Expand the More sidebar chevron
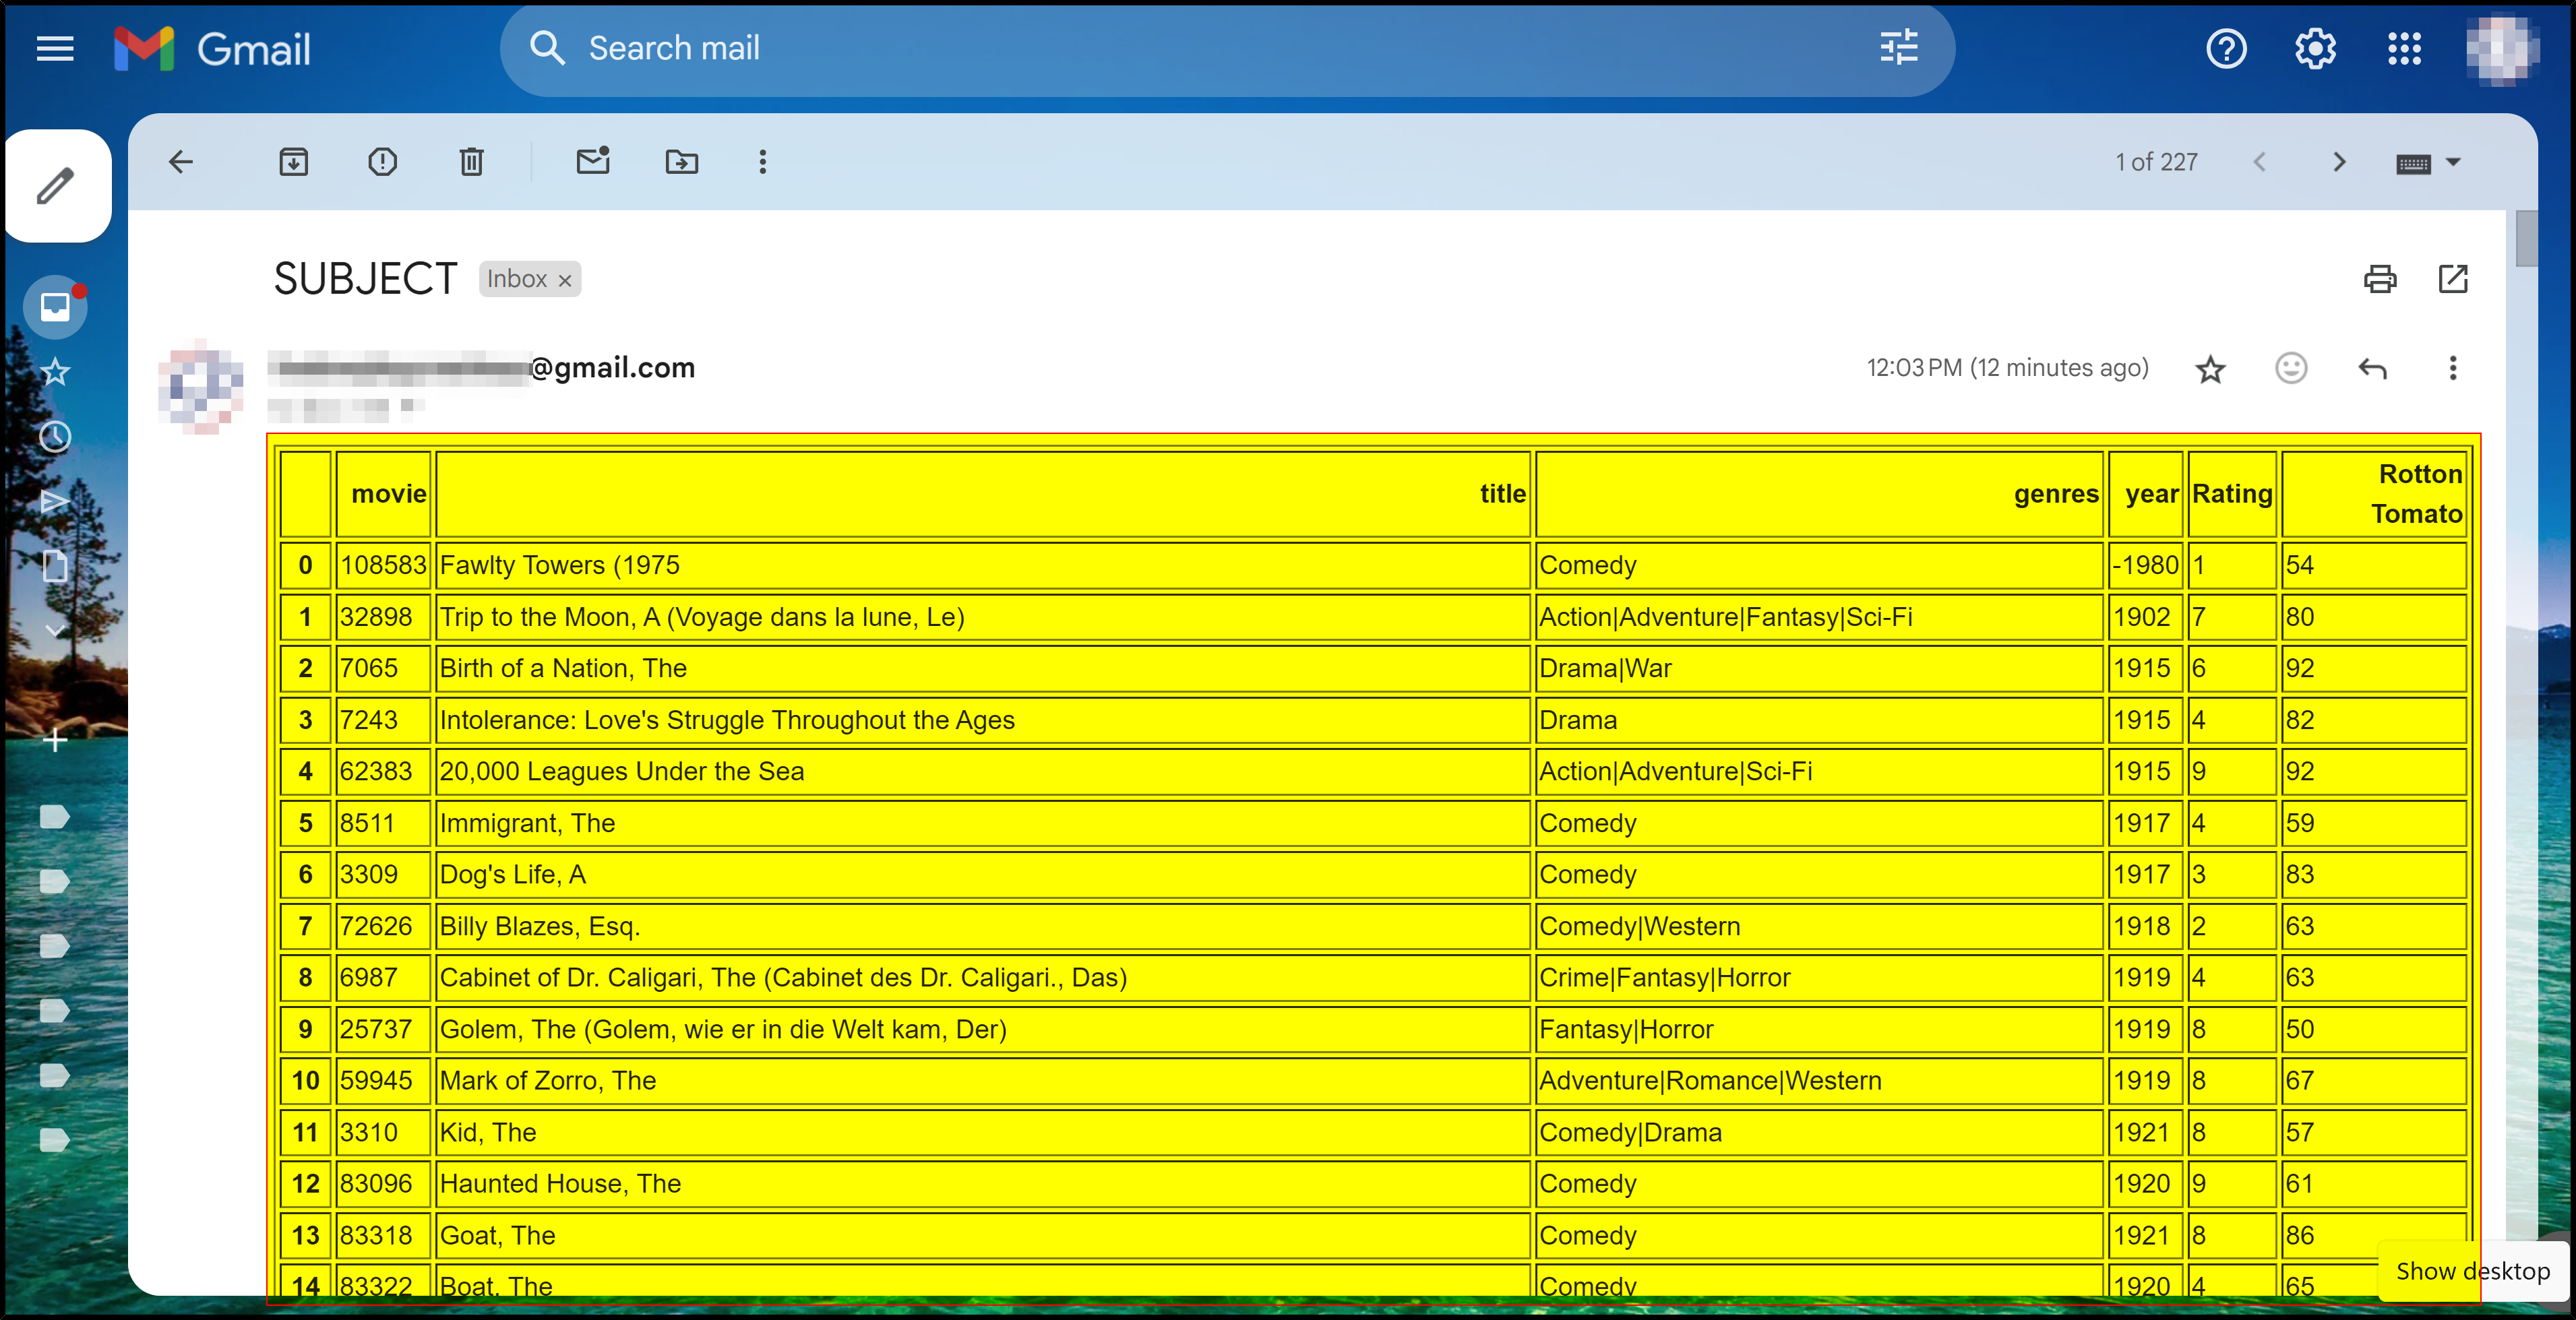 [x=55, y=631]
